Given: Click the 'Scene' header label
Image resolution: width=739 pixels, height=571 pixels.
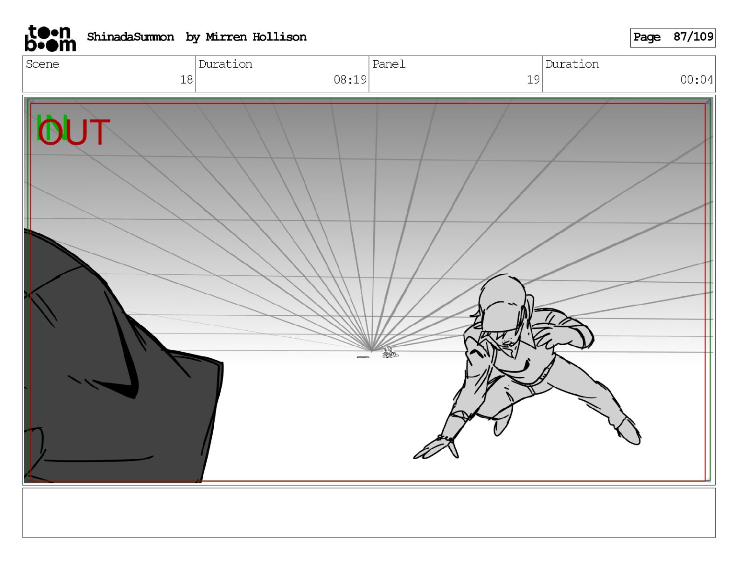Looking at the screenshot, I should click(42, 64).
